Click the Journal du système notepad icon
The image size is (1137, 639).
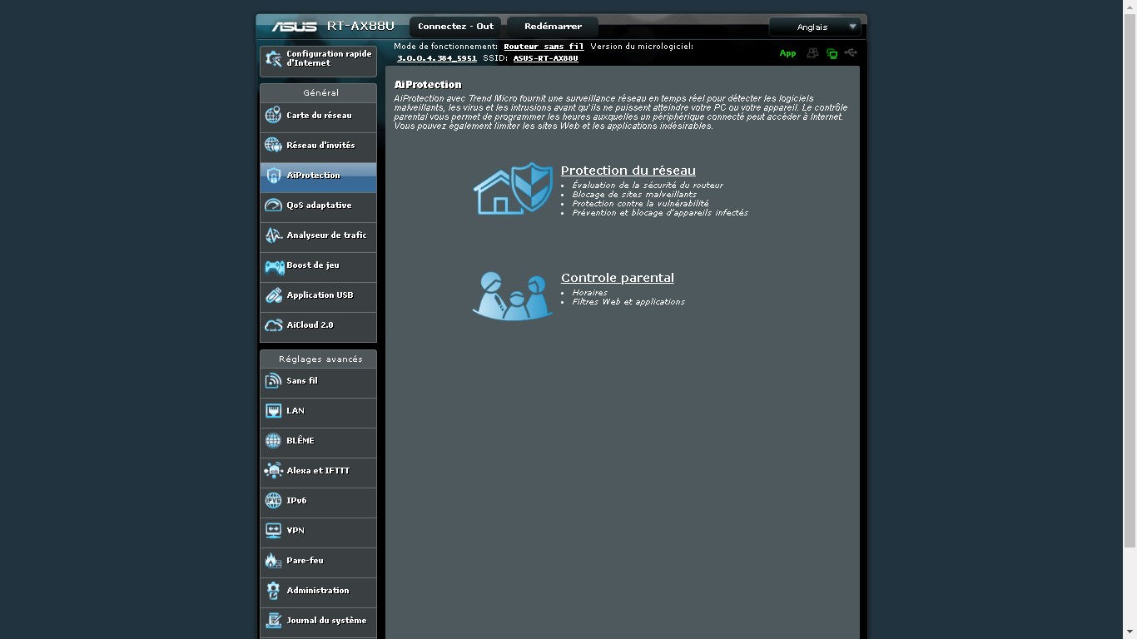(273, 620)
